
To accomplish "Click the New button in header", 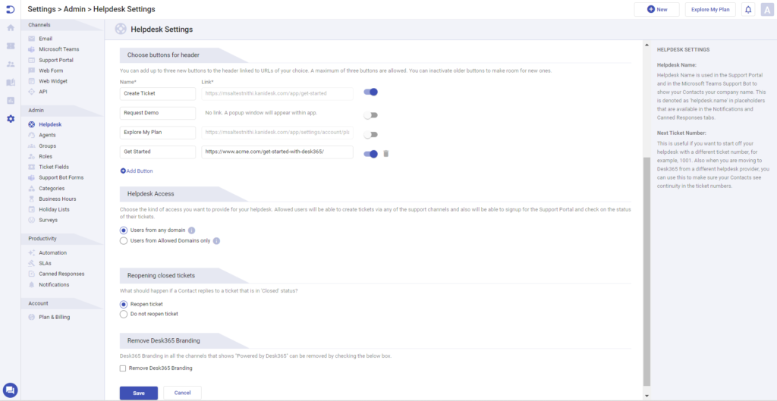I will [656, 9].
